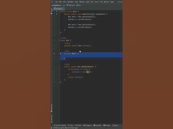Click the Main.java breadcrumb in navigation bar
This screenshot has width=173, height=129.
click(71, 5)
